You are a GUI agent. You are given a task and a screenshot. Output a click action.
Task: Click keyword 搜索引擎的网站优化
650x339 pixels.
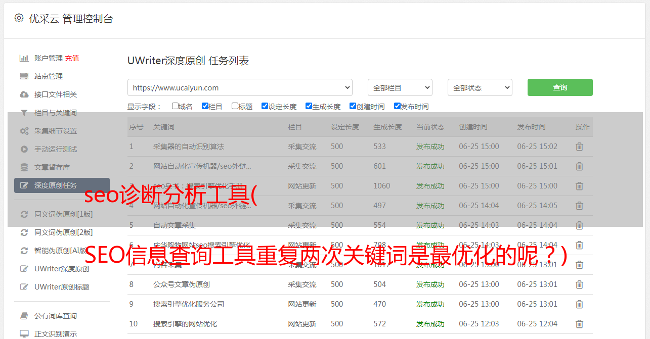coord(185,324)
